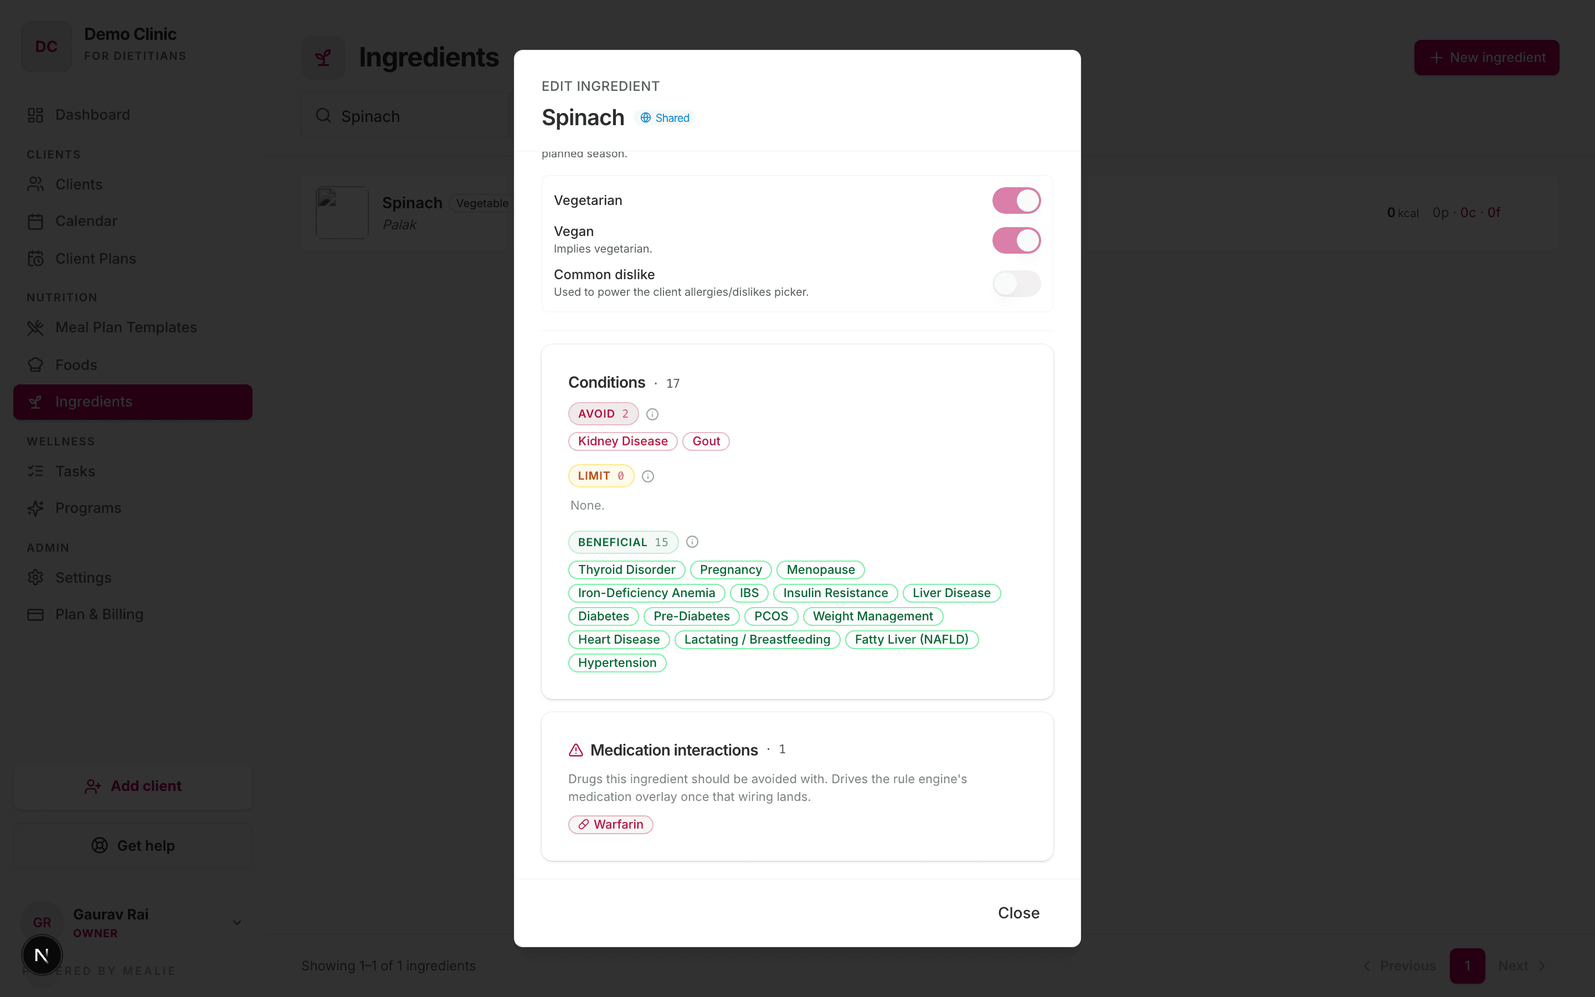Click the IBS tag
The width and height of the screenshot is (1595, 997).
[749, 593]
